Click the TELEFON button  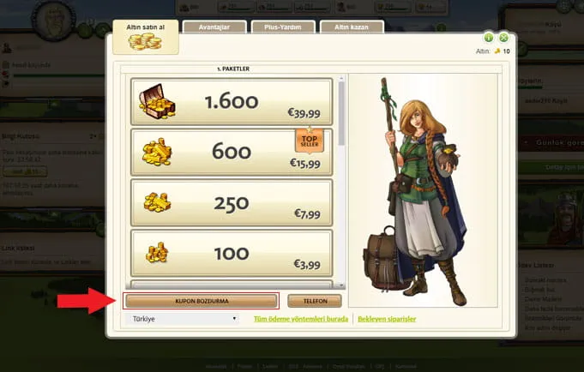point(315,301)
